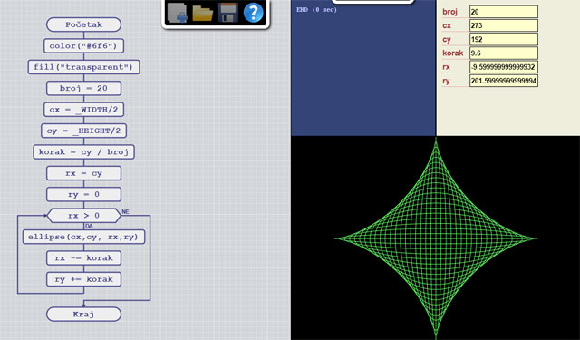This screenshot has height=340, width=580.
Task: Select the ellipse(cx,cy, rx,ry) block
Action: (84, 237)
